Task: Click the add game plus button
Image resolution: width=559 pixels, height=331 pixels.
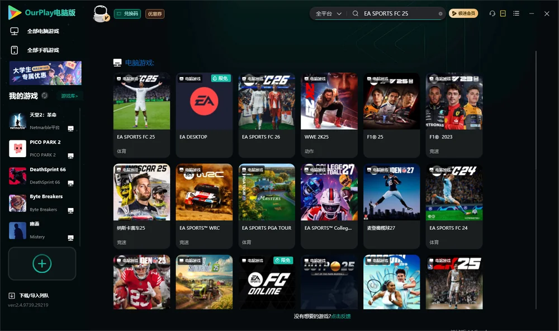Action: 42,263
